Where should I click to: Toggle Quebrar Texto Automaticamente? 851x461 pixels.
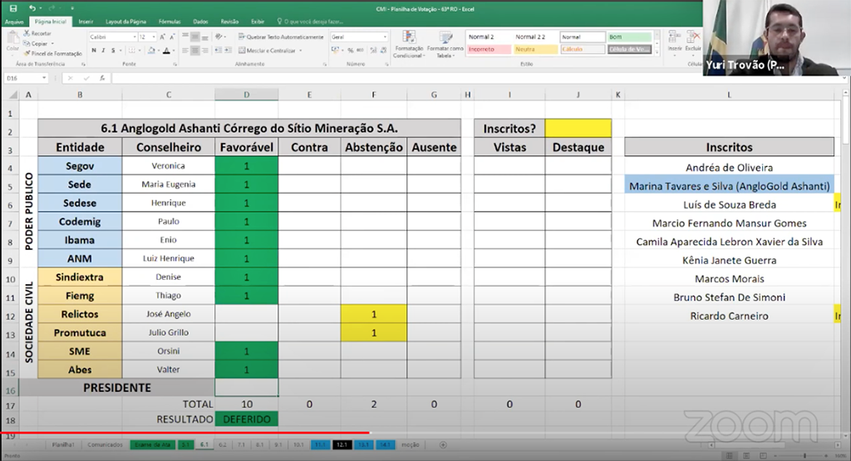pyautogui.click(x=280, y=37)
